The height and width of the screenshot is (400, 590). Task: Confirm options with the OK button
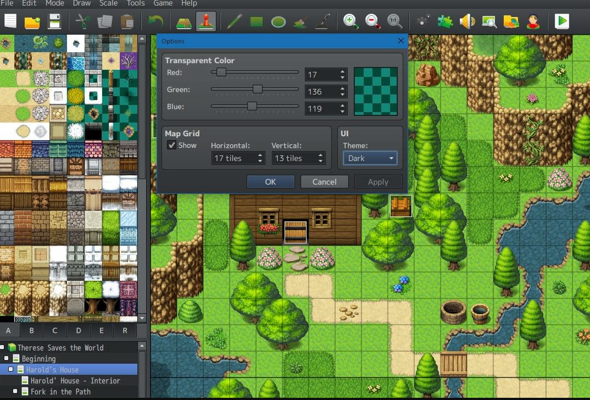(x=270, y=182)
